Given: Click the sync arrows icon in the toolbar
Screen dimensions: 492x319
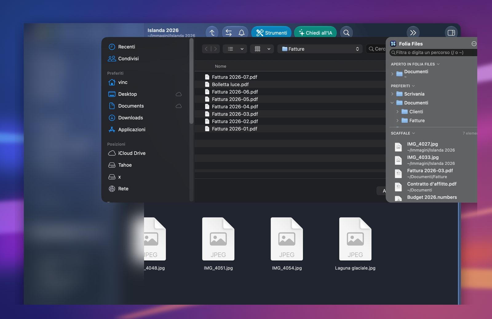Looking at the screenshot, I should point(228,33).
